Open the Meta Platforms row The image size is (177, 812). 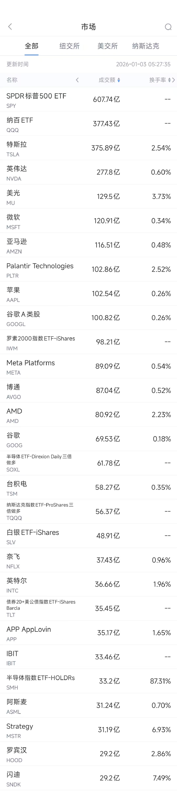point(88,366)
